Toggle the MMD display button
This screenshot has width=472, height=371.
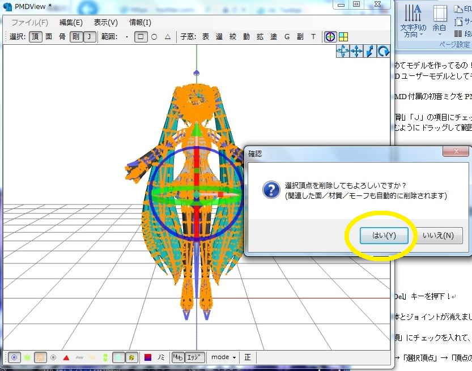tap(177, 357)
